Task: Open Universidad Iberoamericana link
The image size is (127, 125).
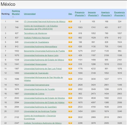Action: (36, 85)
